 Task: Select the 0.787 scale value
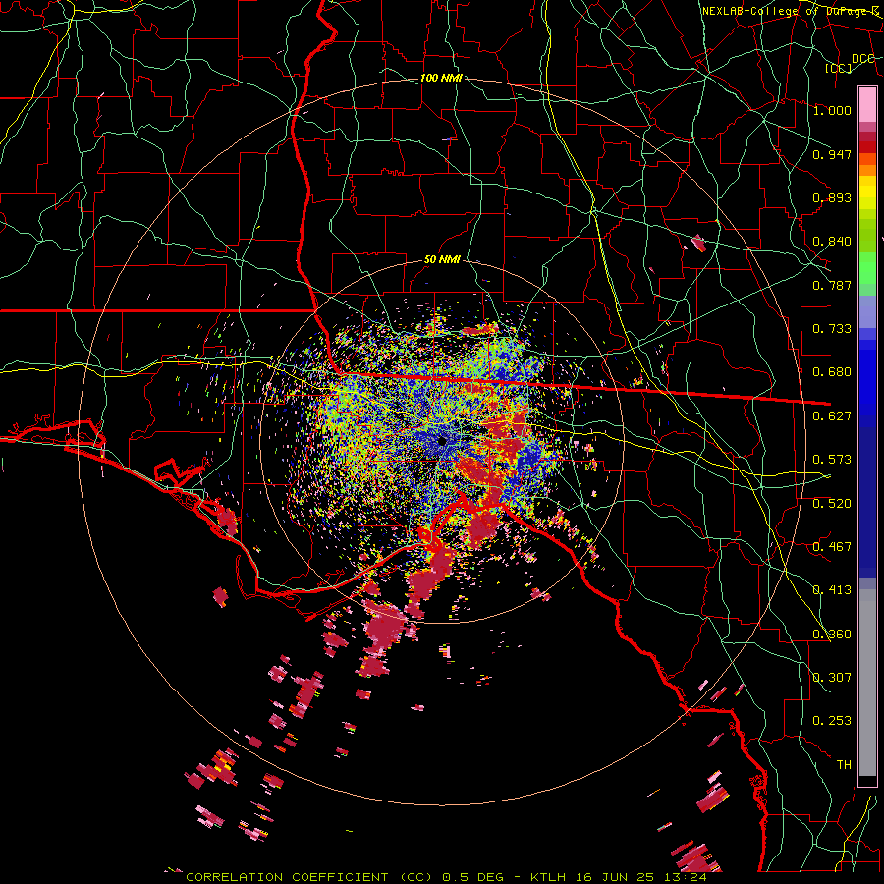(832, 285)
